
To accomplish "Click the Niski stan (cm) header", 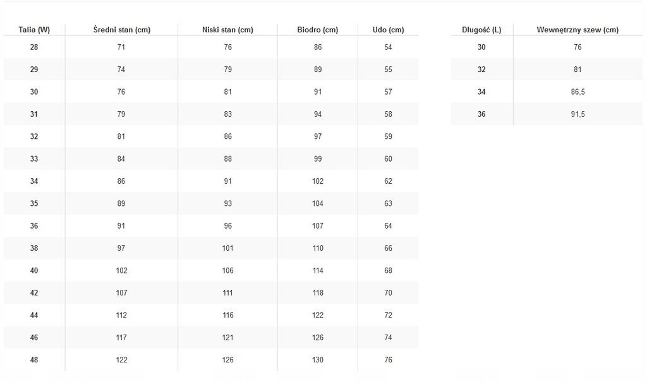I will pos(227,30).
